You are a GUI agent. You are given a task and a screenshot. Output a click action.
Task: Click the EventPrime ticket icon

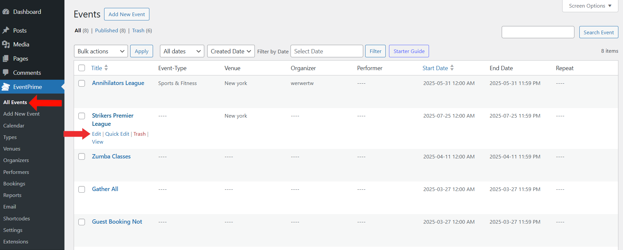(6, 87)
